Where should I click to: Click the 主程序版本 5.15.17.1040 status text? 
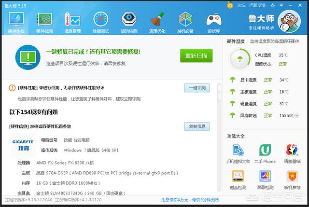[x=28, y=200]
